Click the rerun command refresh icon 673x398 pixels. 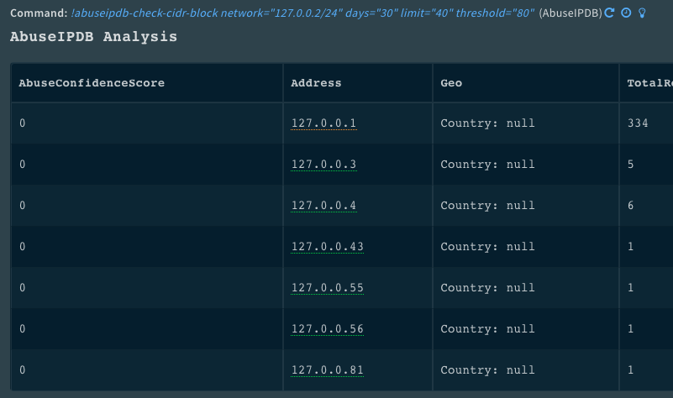[611, 14]
